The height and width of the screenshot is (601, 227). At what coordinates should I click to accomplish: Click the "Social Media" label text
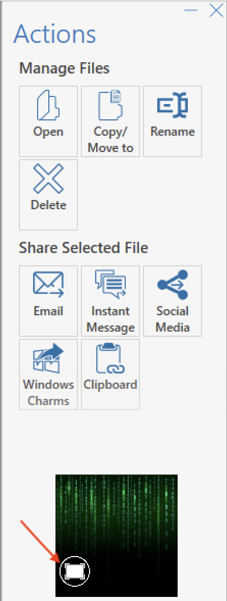173,319
